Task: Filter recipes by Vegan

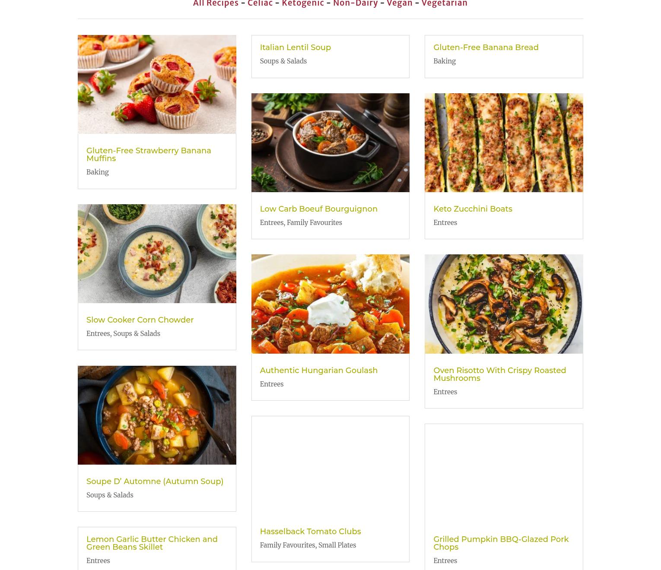Action: [x=400, y=3]
